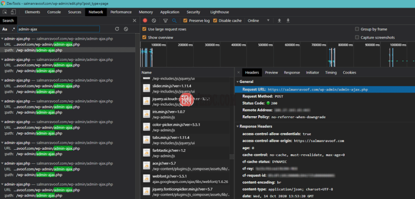Click the iris.min.js file icon

(146, 114)
